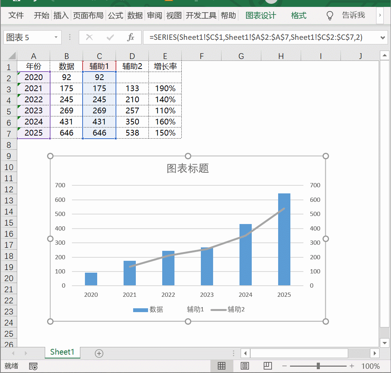Select cell with growth rate 190%
Image resolution: width=391 pixels, height=373 pixels.
pos(165,88)
